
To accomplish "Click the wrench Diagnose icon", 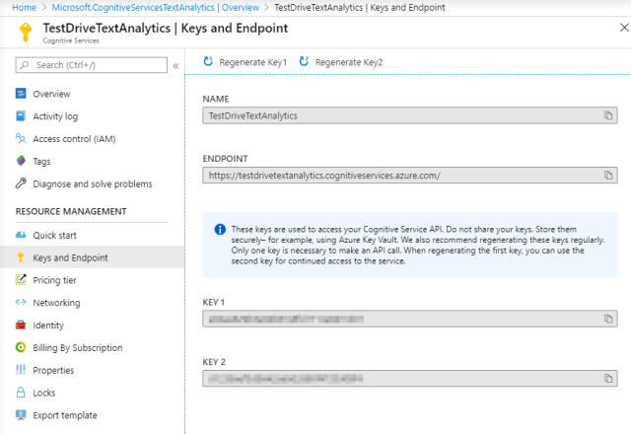I will [21, 183].
